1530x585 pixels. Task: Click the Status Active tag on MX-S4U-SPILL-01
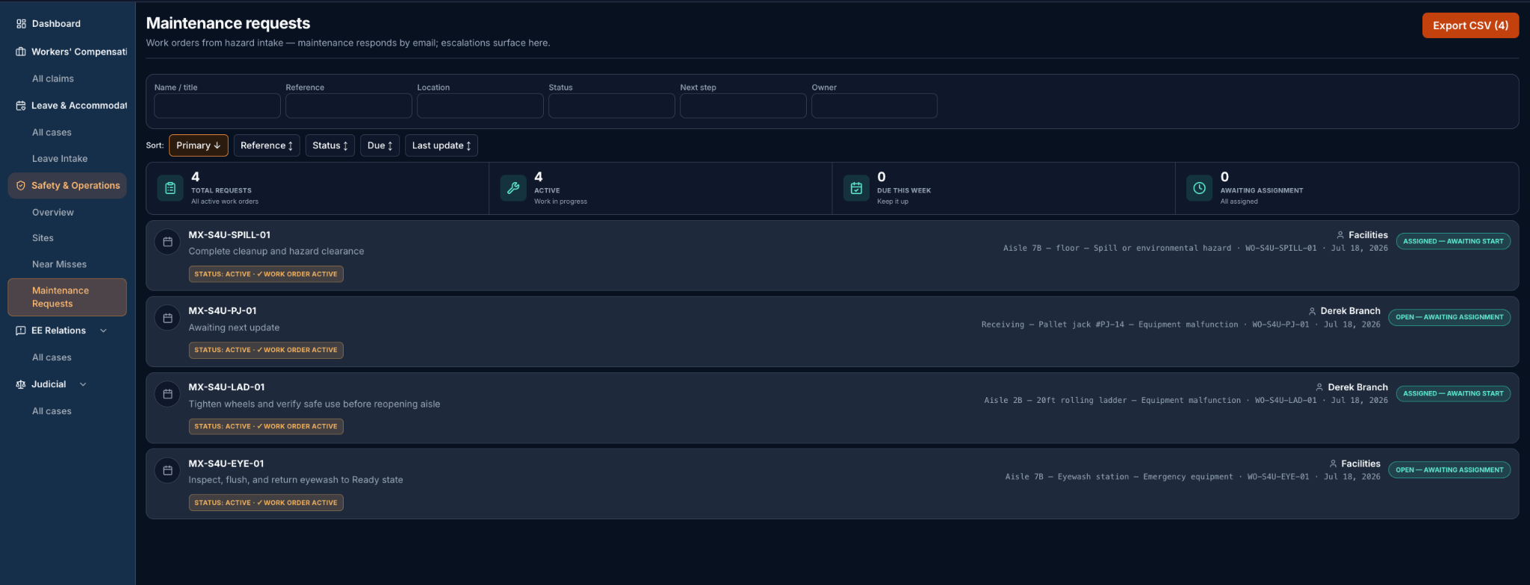[266, 274]
